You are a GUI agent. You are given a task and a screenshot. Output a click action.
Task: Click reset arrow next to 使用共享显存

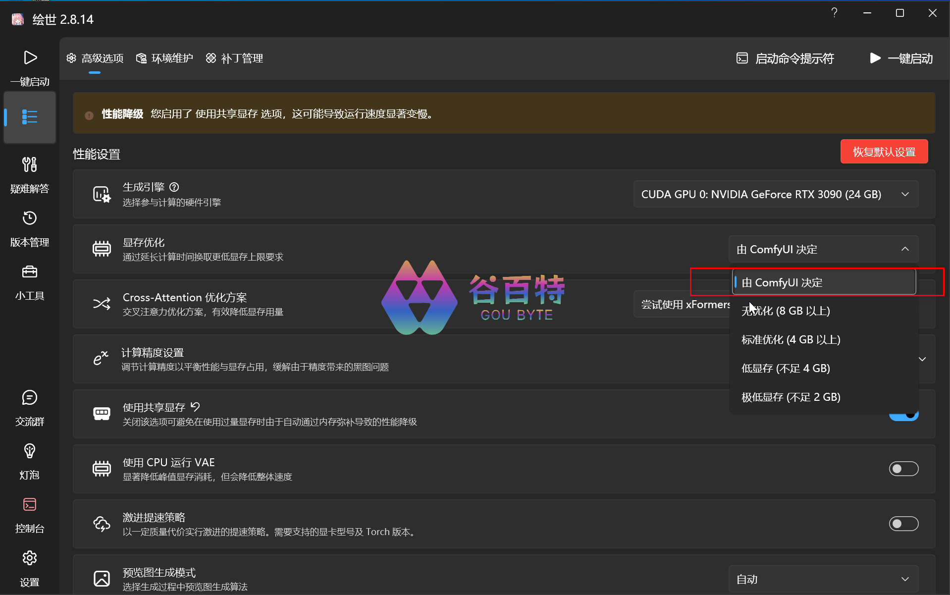[x=196, y=407]
